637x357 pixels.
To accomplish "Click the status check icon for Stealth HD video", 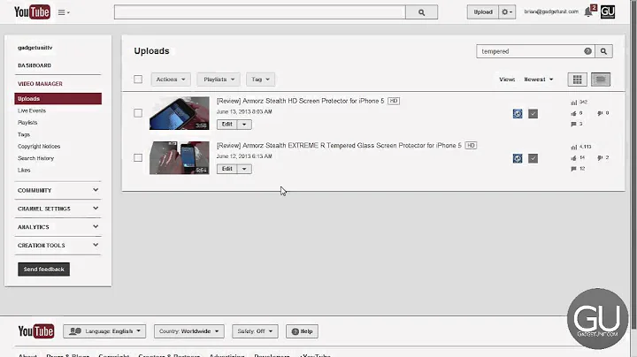I will tap(533, 114).
